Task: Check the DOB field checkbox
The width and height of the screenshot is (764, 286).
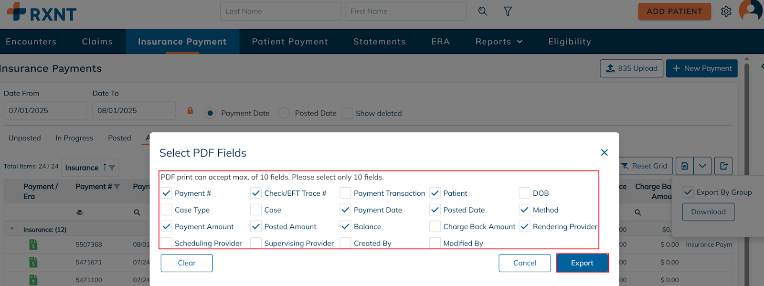Action: tap(524, 193)
